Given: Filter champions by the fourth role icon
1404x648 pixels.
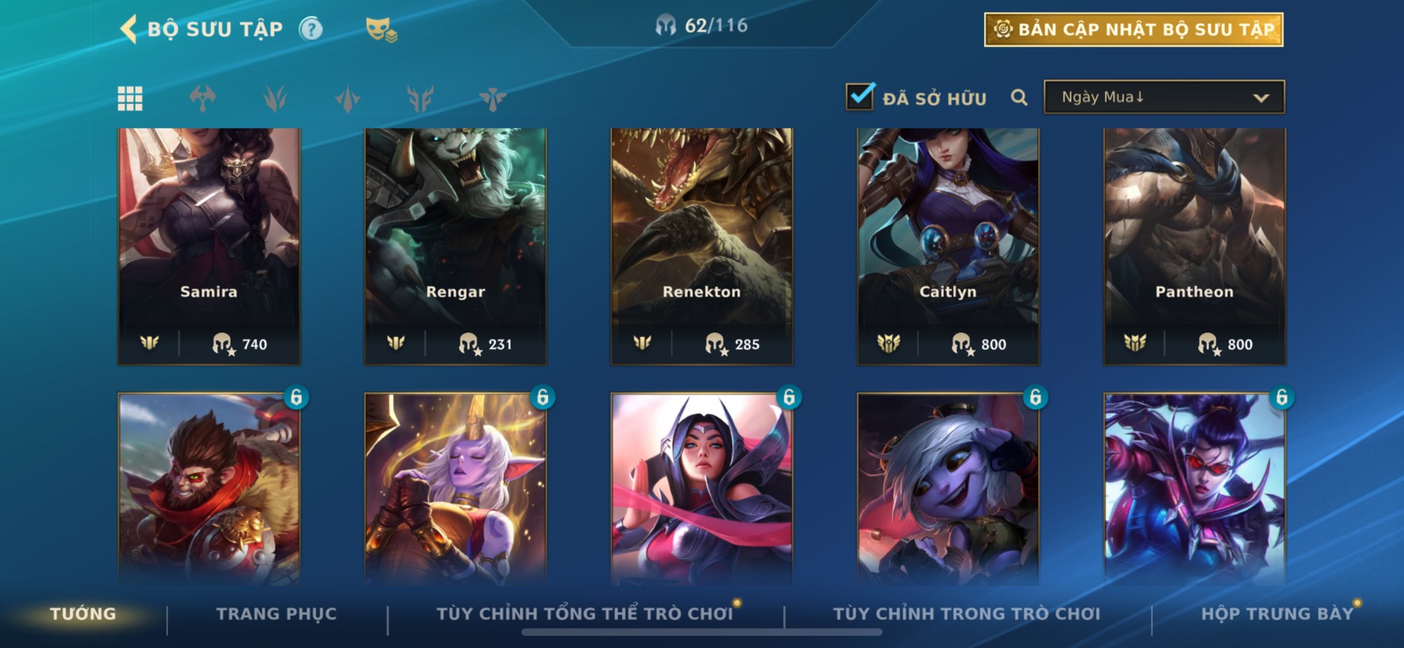Looking at the screenshot, I should tap(420, 98).
